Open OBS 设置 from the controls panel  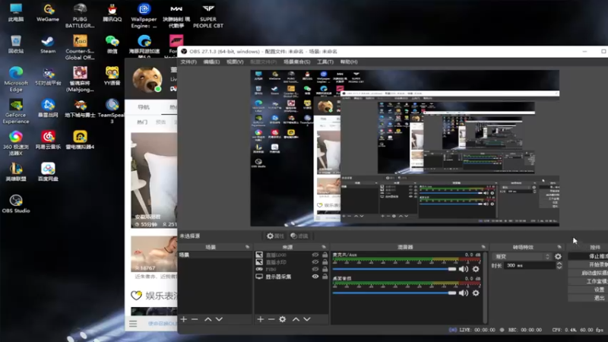point(588,290)
